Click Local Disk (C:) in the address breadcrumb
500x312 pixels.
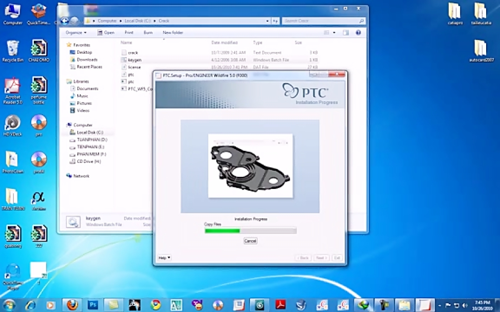coord(137,21)
